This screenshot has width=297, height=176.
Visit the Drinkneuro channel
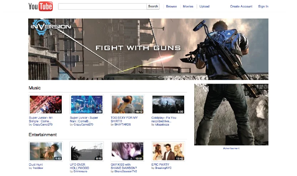pyautogui.click(x=80, y=171)
